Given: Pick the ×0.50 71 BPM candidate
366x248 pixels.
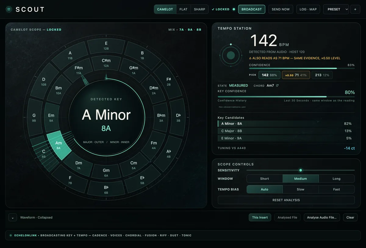Looking at the screenshot, I should coord(296,75).
